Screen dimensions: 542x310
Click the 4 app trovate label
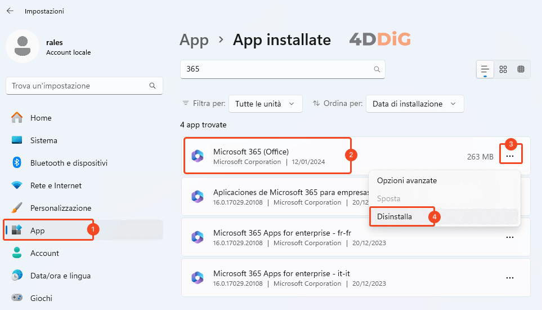(203, 125)
